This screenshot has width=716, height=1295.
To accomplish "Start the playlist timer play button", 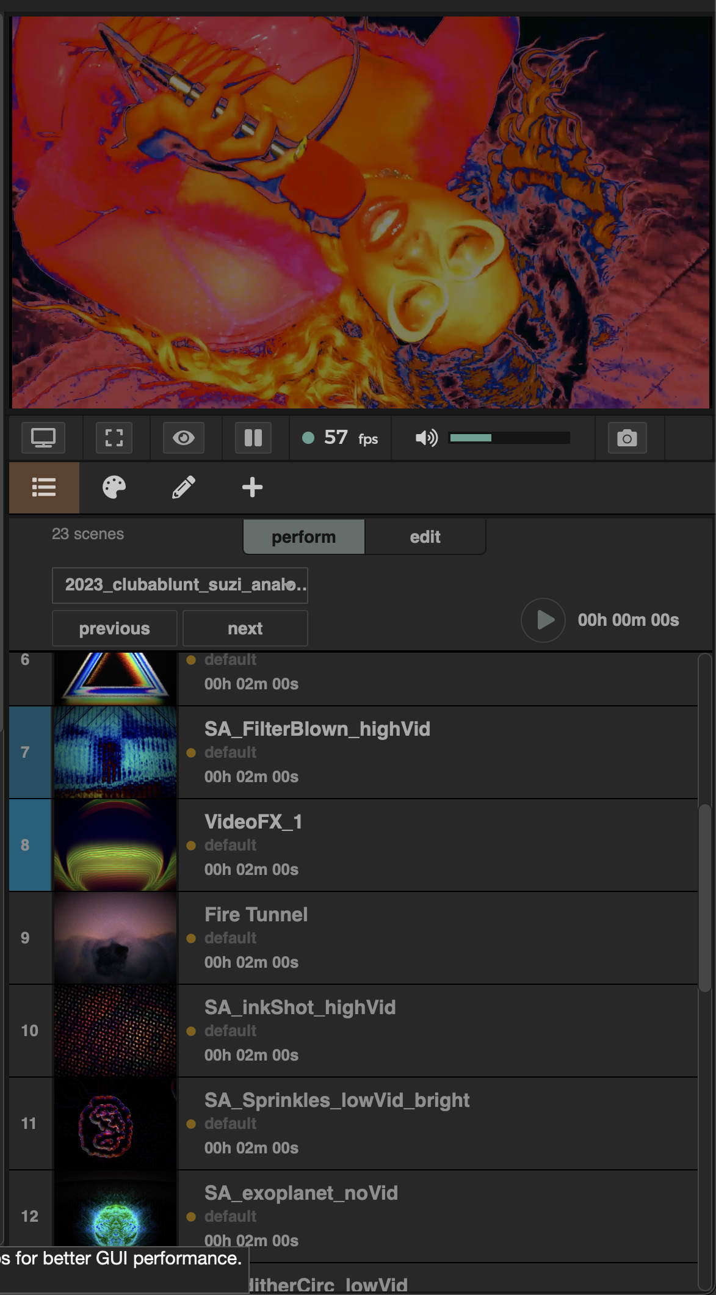I will [543, 620].
